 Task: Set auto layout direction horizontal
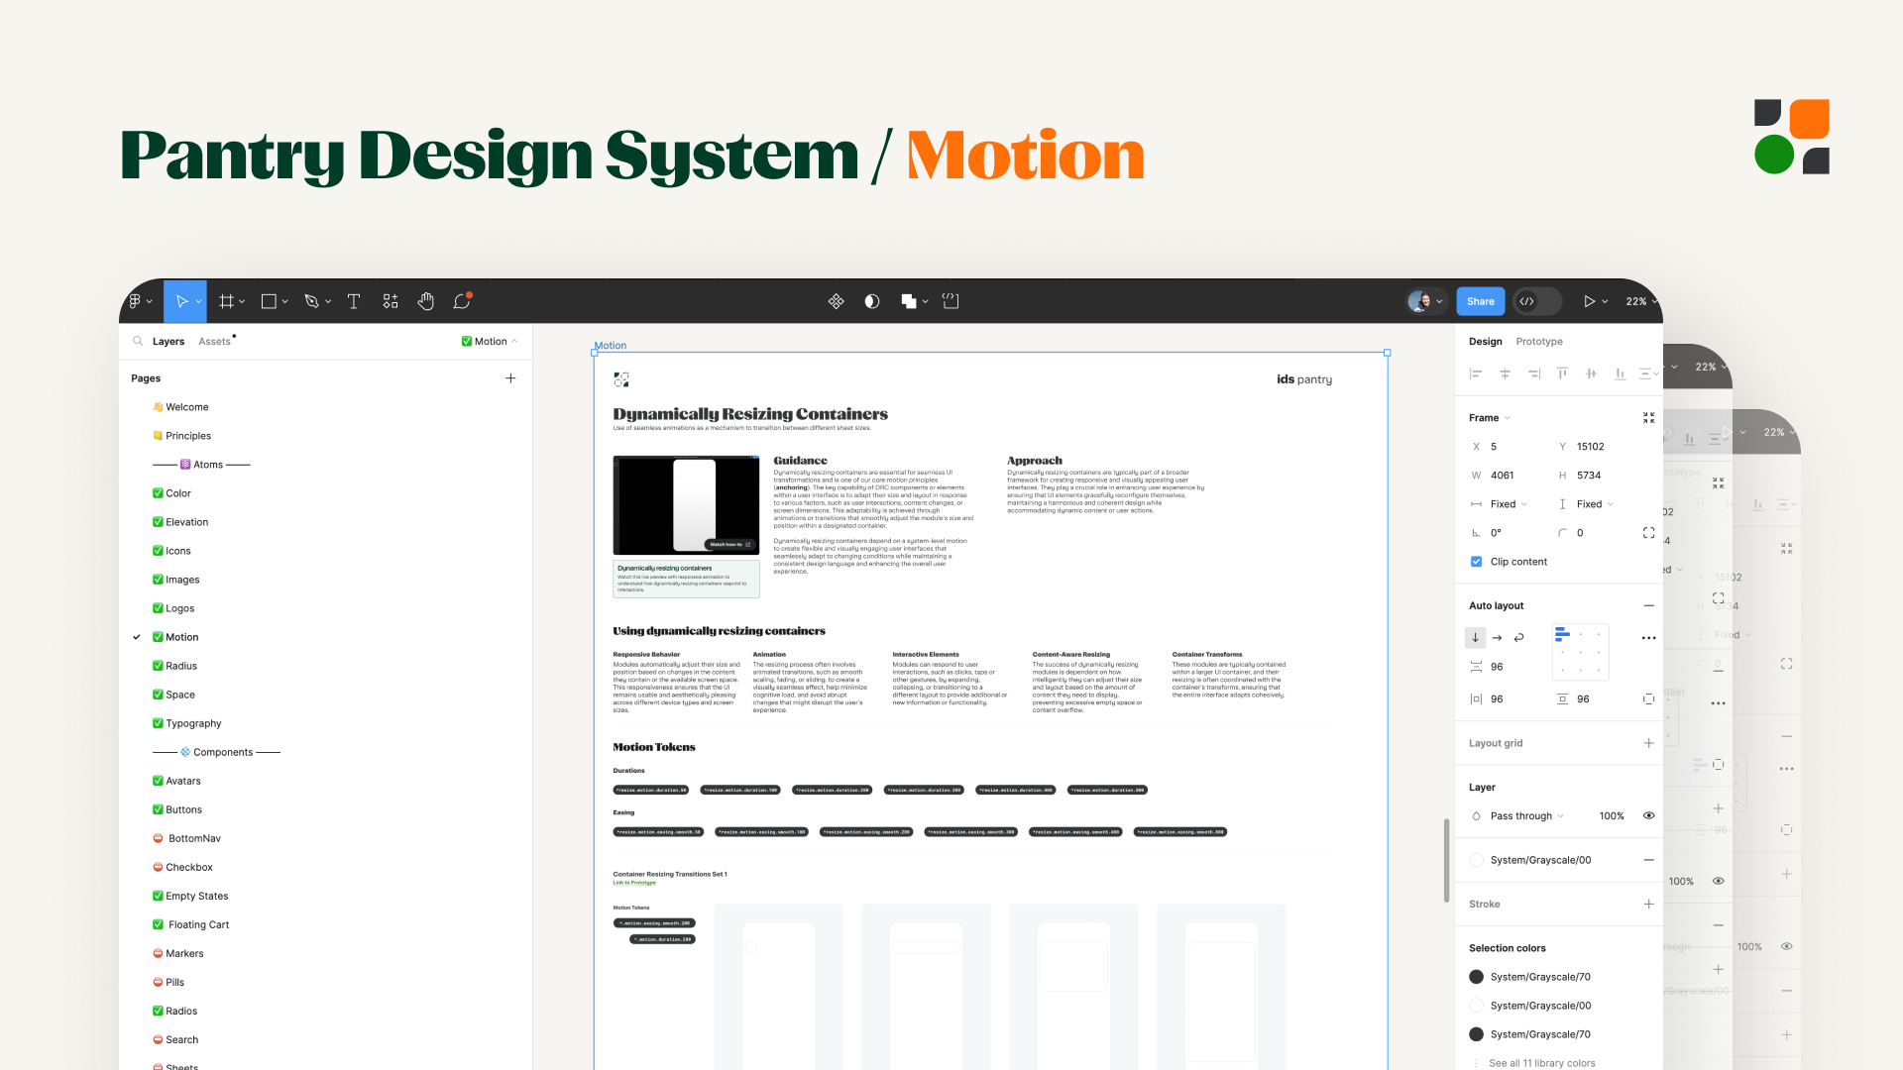coord(1497,638)
